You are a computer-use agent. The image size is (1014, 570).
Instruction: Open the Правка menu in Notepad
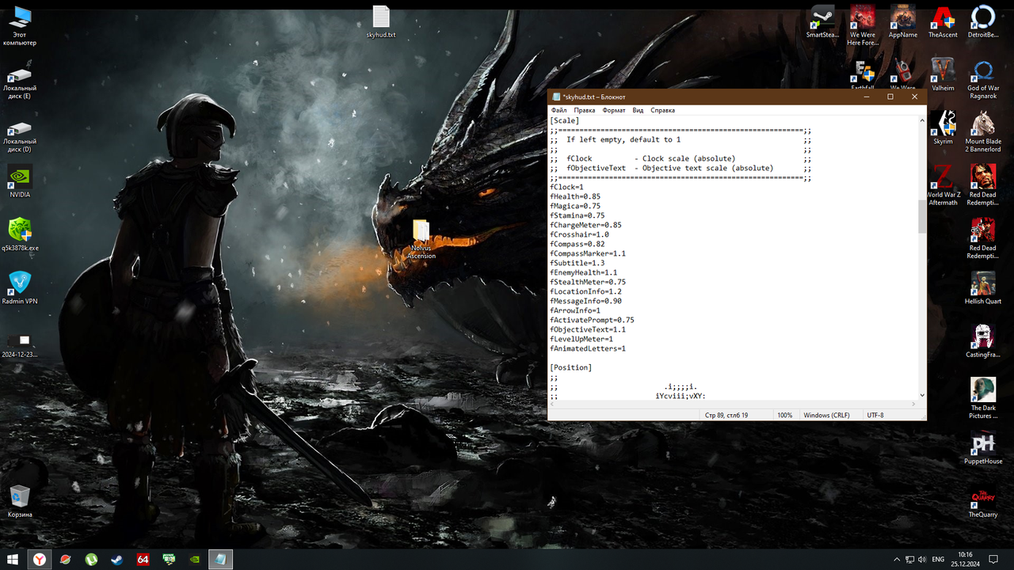(x=585, y=110)
